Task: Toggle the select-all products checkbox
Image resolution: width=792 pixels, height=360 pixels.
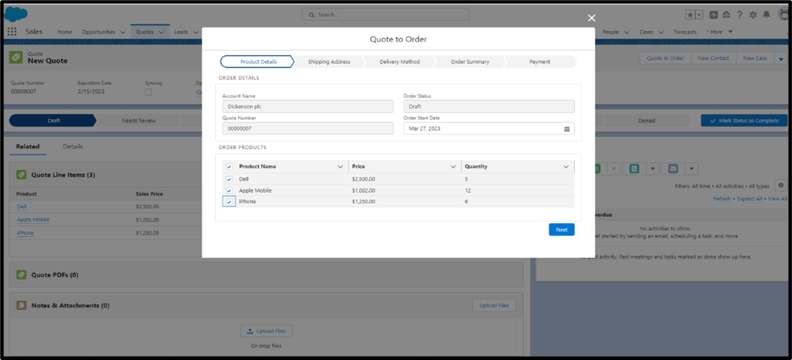Action: pos(229,167)
